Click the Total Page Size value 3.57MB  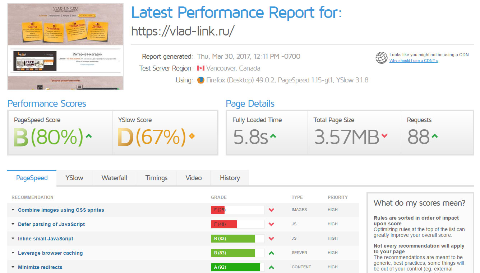(x=347, y=137)
